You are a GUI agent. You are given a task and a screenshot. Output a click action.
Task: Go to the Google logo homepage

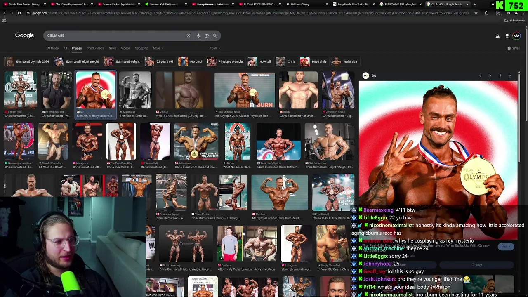24,35
